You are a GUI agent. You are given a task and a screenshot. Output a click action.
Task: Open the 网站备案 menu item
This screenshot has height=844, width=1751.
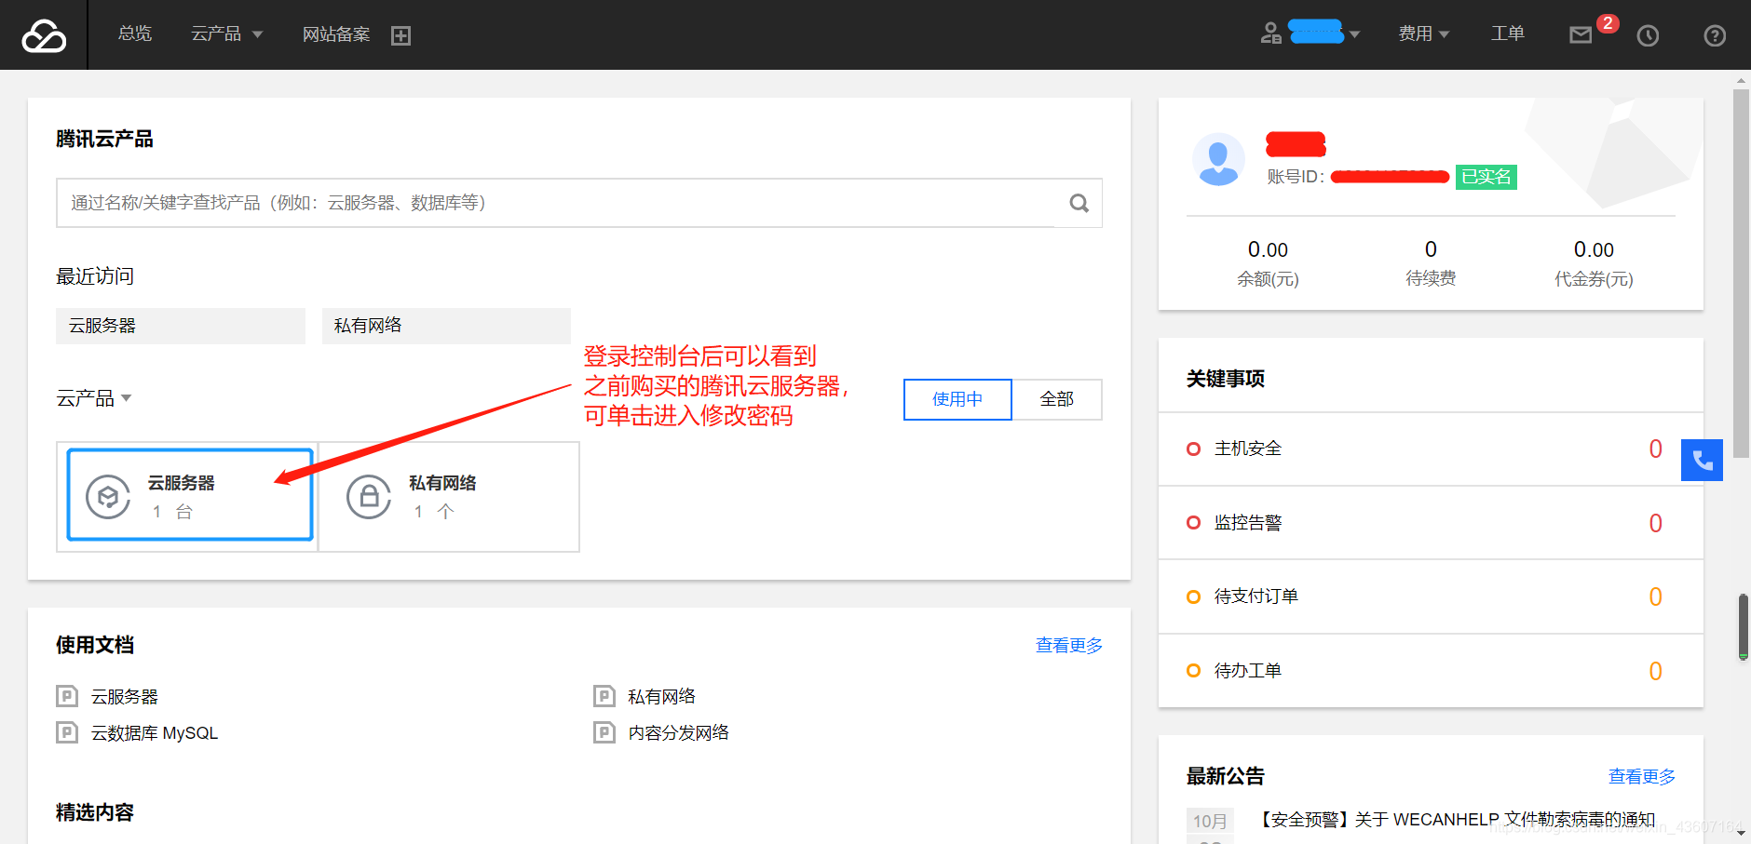tap(335, 34)
